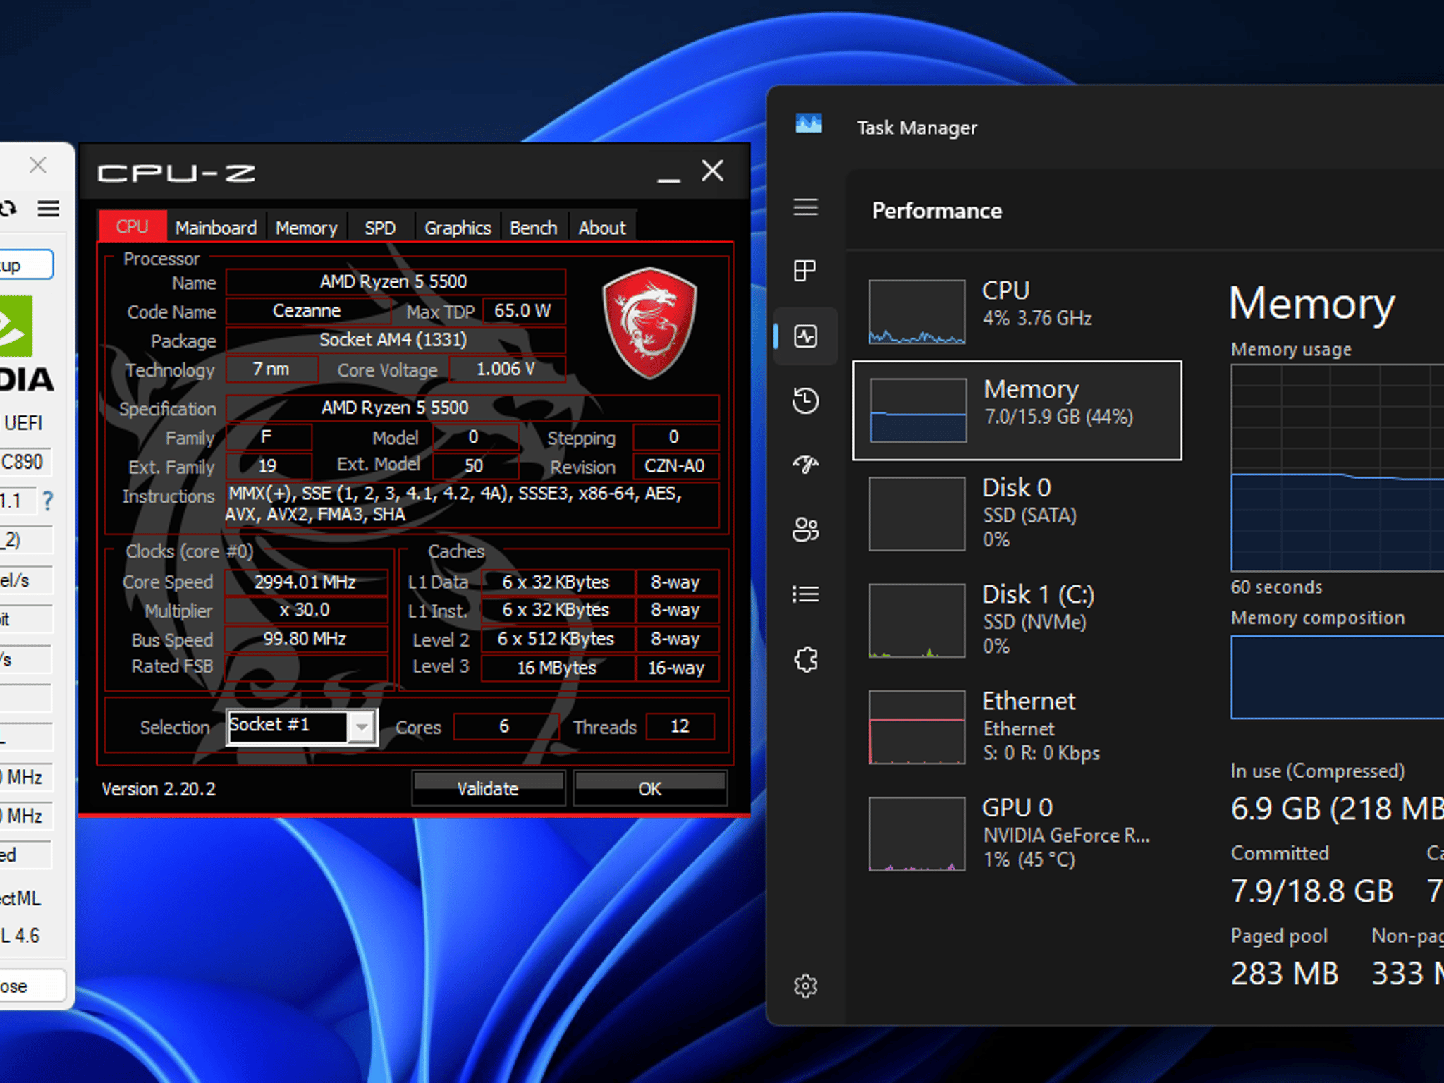This screenshot has width=1444, height=1083.
Task: Click the Lookup button in GPU-Z
Action: point(26,266)
